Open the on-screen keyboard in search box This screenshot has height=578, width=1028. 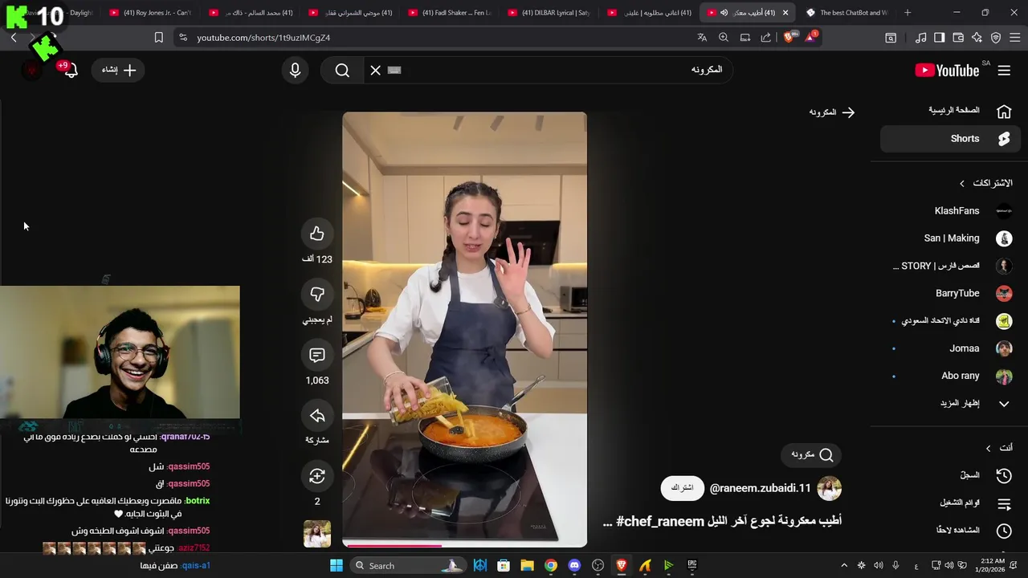[394, 71]
